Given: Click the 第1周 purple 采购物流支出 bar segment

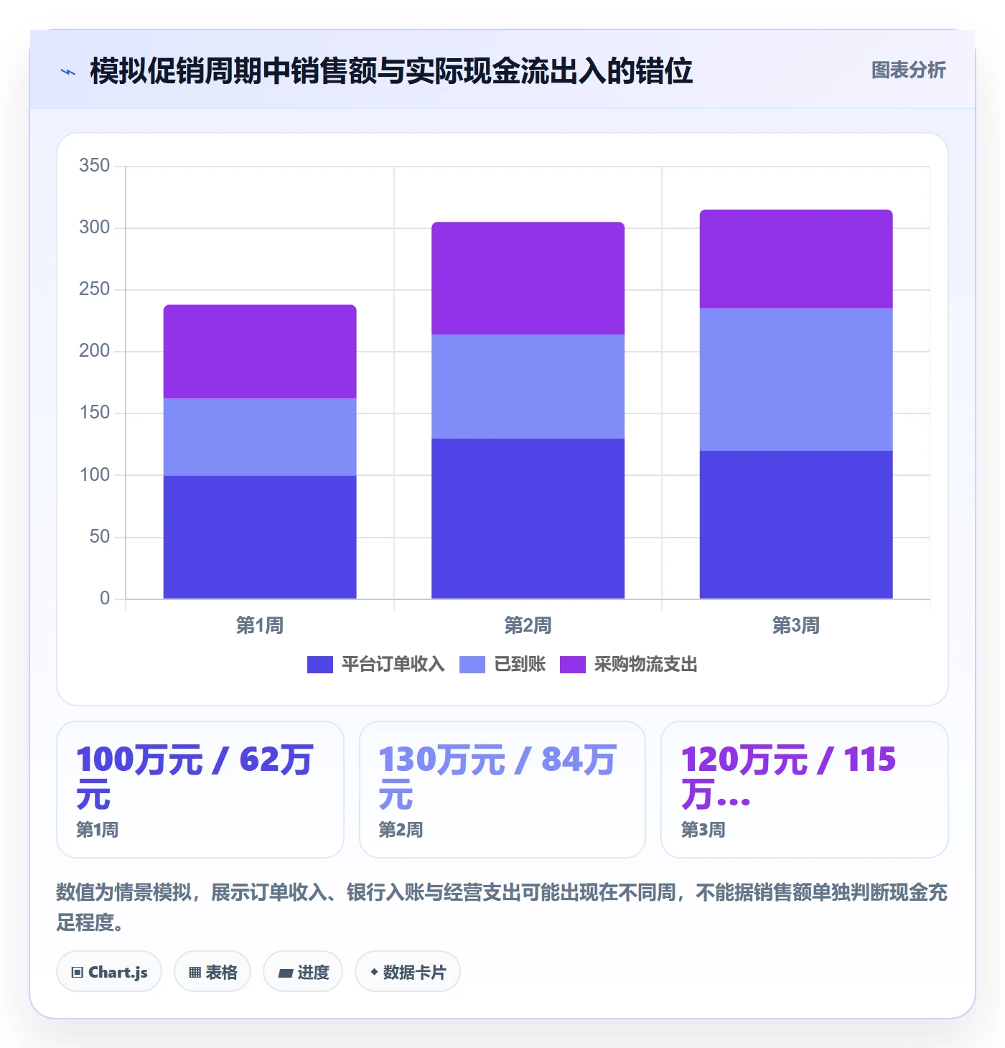Looking at the screenshot, I should pyautogui.click(x=260, y=352).
